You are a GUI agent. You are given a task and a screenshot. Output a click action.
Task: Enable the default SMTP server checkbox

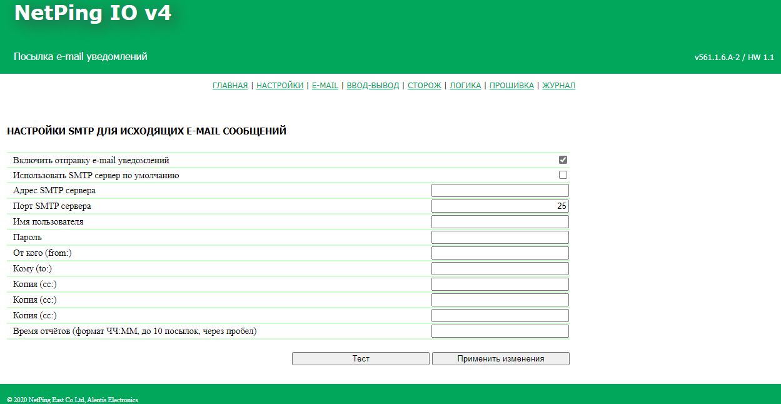[563, 175]
